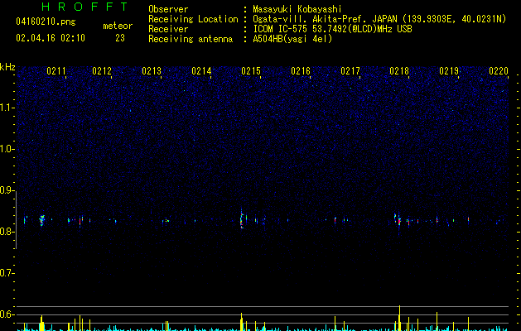521x331 pixels.
Task: Click the 1.1 kHz axis label
Action: pyautogui.click(x=7, y=108)
